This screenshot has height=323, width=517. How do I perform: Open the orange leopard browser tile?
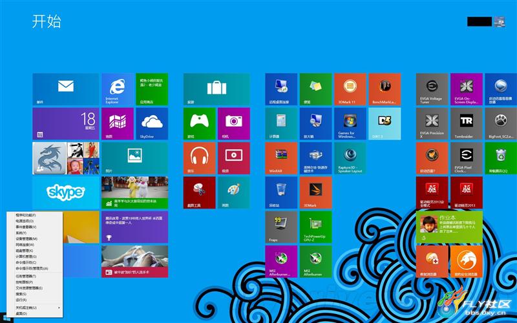(x=467, y=262)
